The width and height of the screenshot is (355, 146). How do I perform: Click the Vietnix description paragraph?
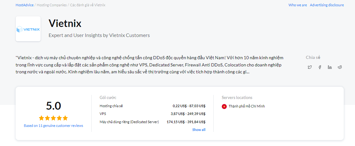pyautogui.click(x=150, y=65)
